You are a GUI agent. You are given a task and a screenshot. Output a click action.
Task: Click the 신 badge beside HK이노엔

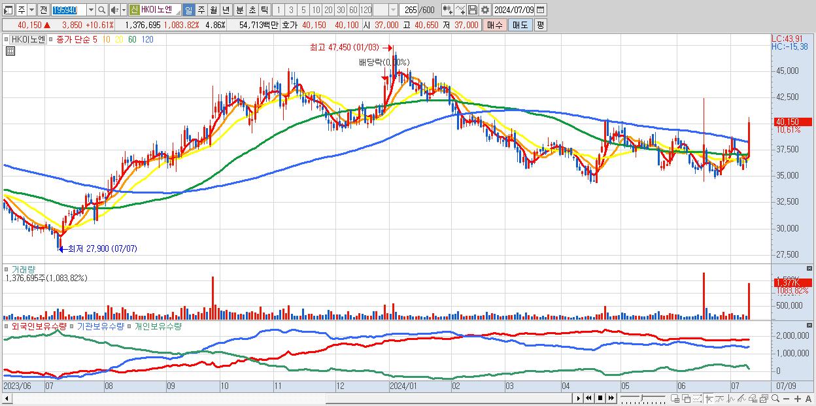[x=134, y=10]
